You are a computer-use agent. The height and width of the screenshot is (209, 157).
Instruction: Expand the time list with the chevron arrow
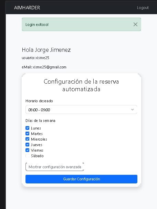(x=132, y=110)
